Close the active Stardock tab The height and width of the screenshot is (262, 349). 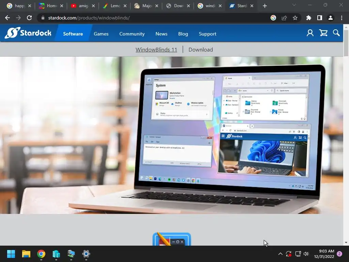[252, 6]
